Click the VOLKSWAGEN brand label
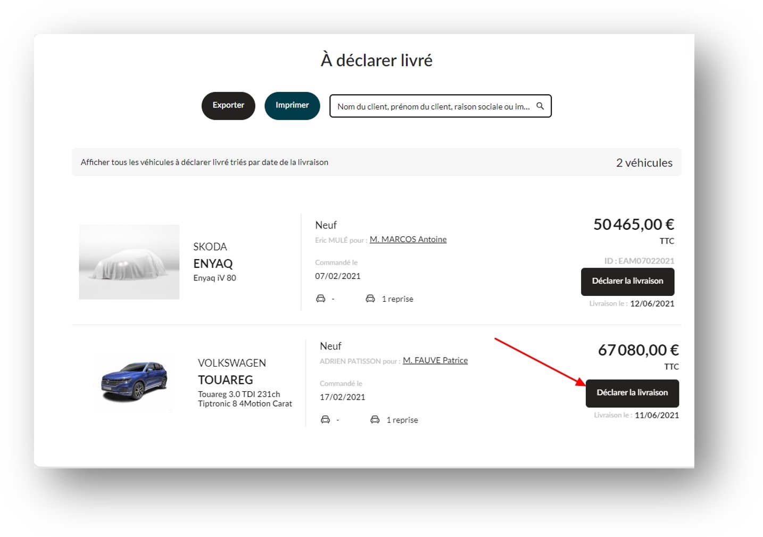Image resolution: width=763 pixels, height=537 pixels. click(232, 363)
